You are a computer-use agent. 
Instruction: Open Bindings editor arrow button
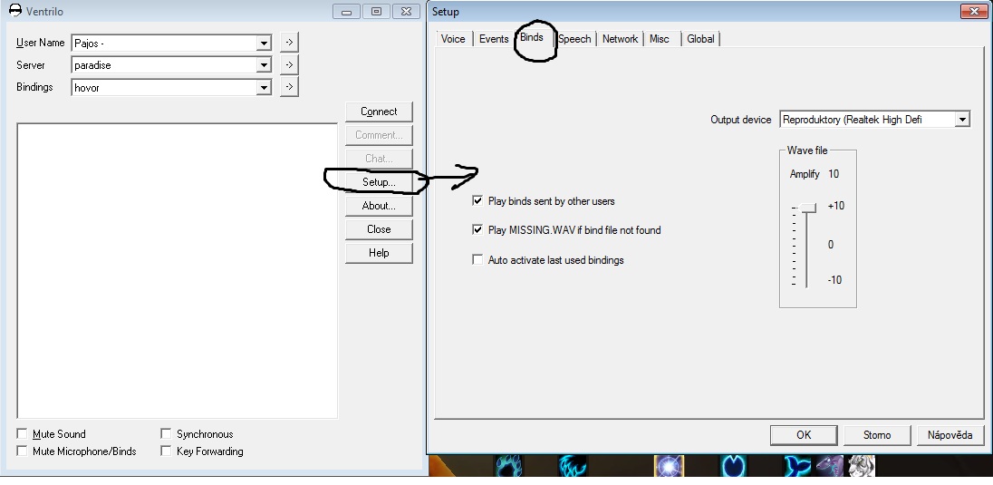pos(289,87)
